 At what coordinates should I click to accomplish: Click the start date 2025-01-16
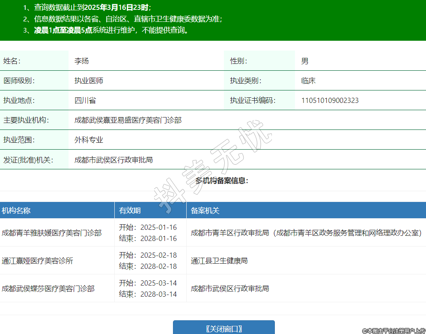[158, 227]
